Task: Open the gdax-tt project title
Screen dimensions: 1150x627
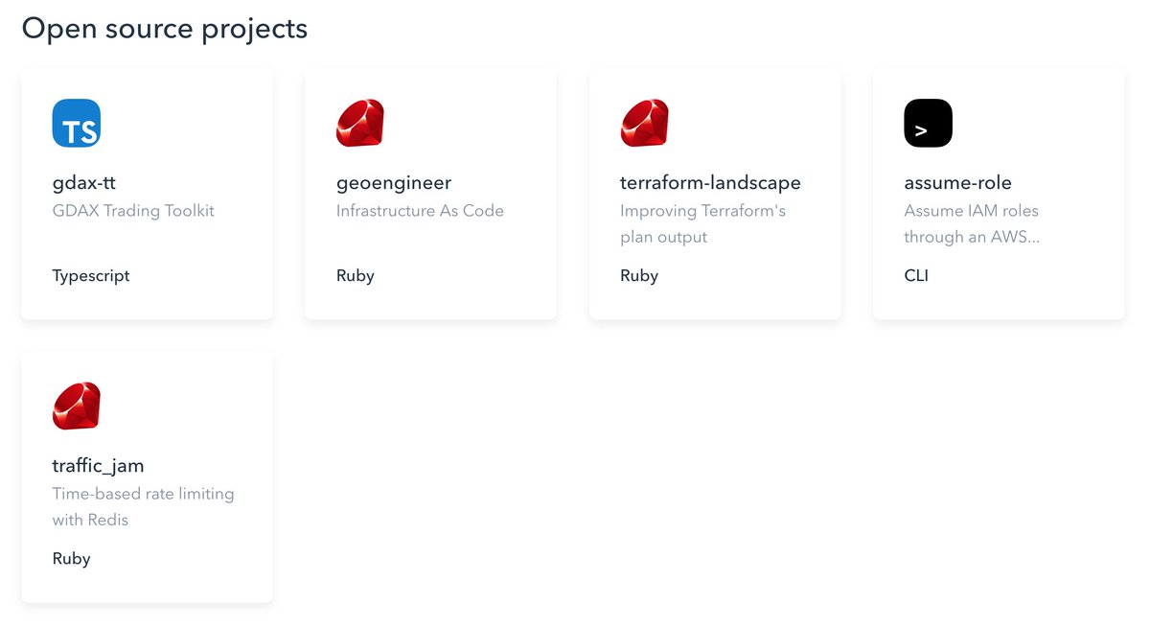Action: [x=84, y=182]
